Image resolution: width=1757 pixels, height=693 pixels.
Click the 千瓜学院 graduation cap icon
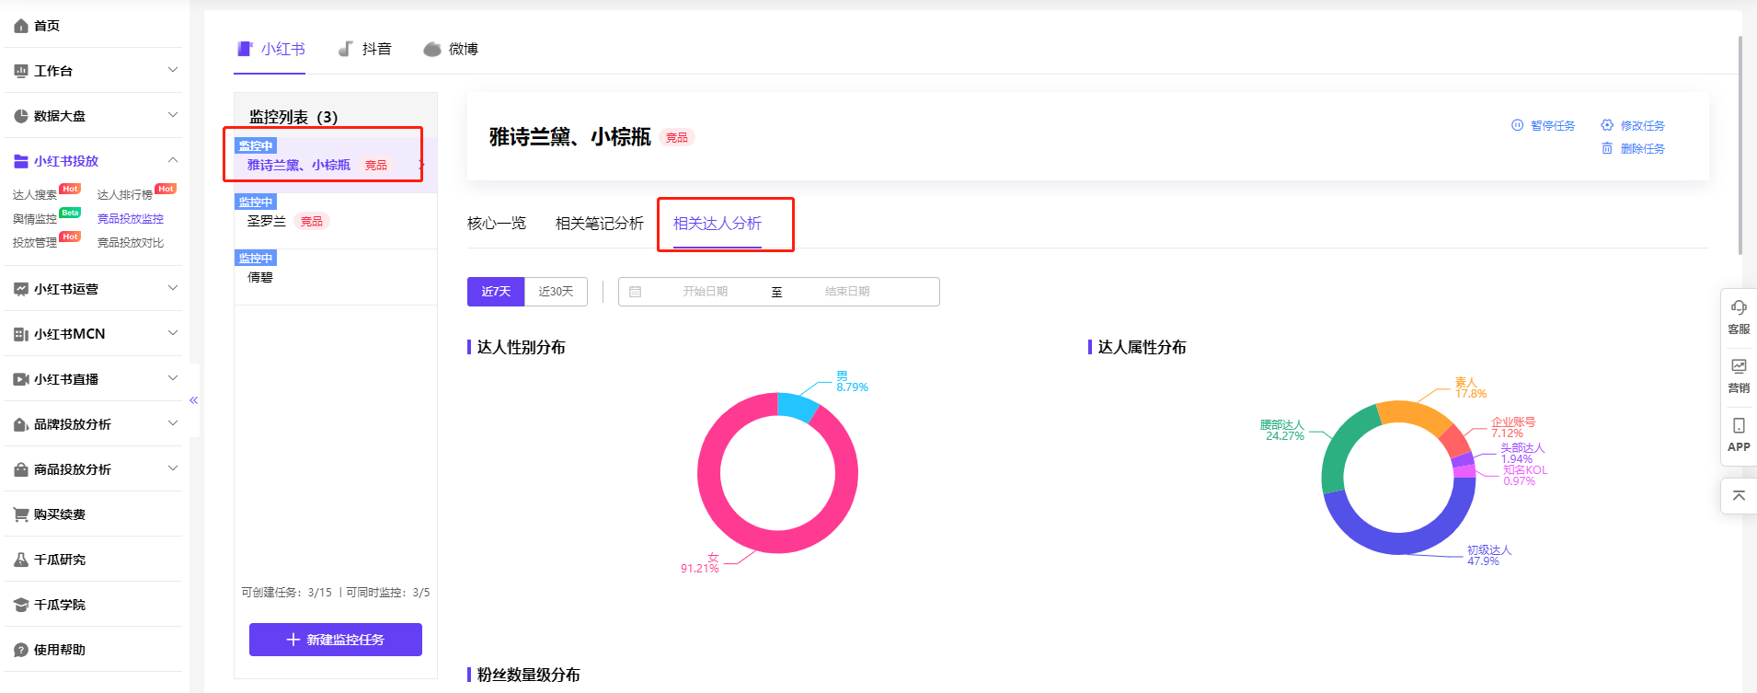(x=21, y=605)
